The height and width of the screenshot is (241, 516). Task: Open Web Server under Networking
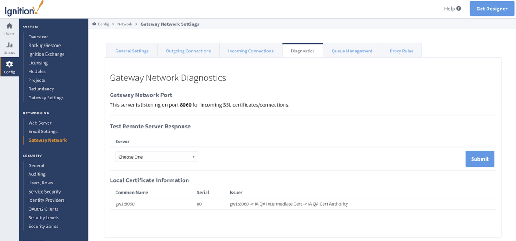40,123
